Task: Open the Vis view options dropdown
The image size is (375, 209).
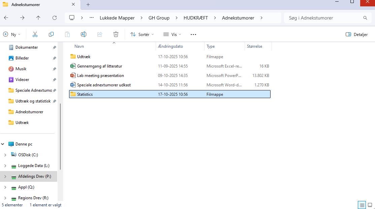Action: point(172,34)
